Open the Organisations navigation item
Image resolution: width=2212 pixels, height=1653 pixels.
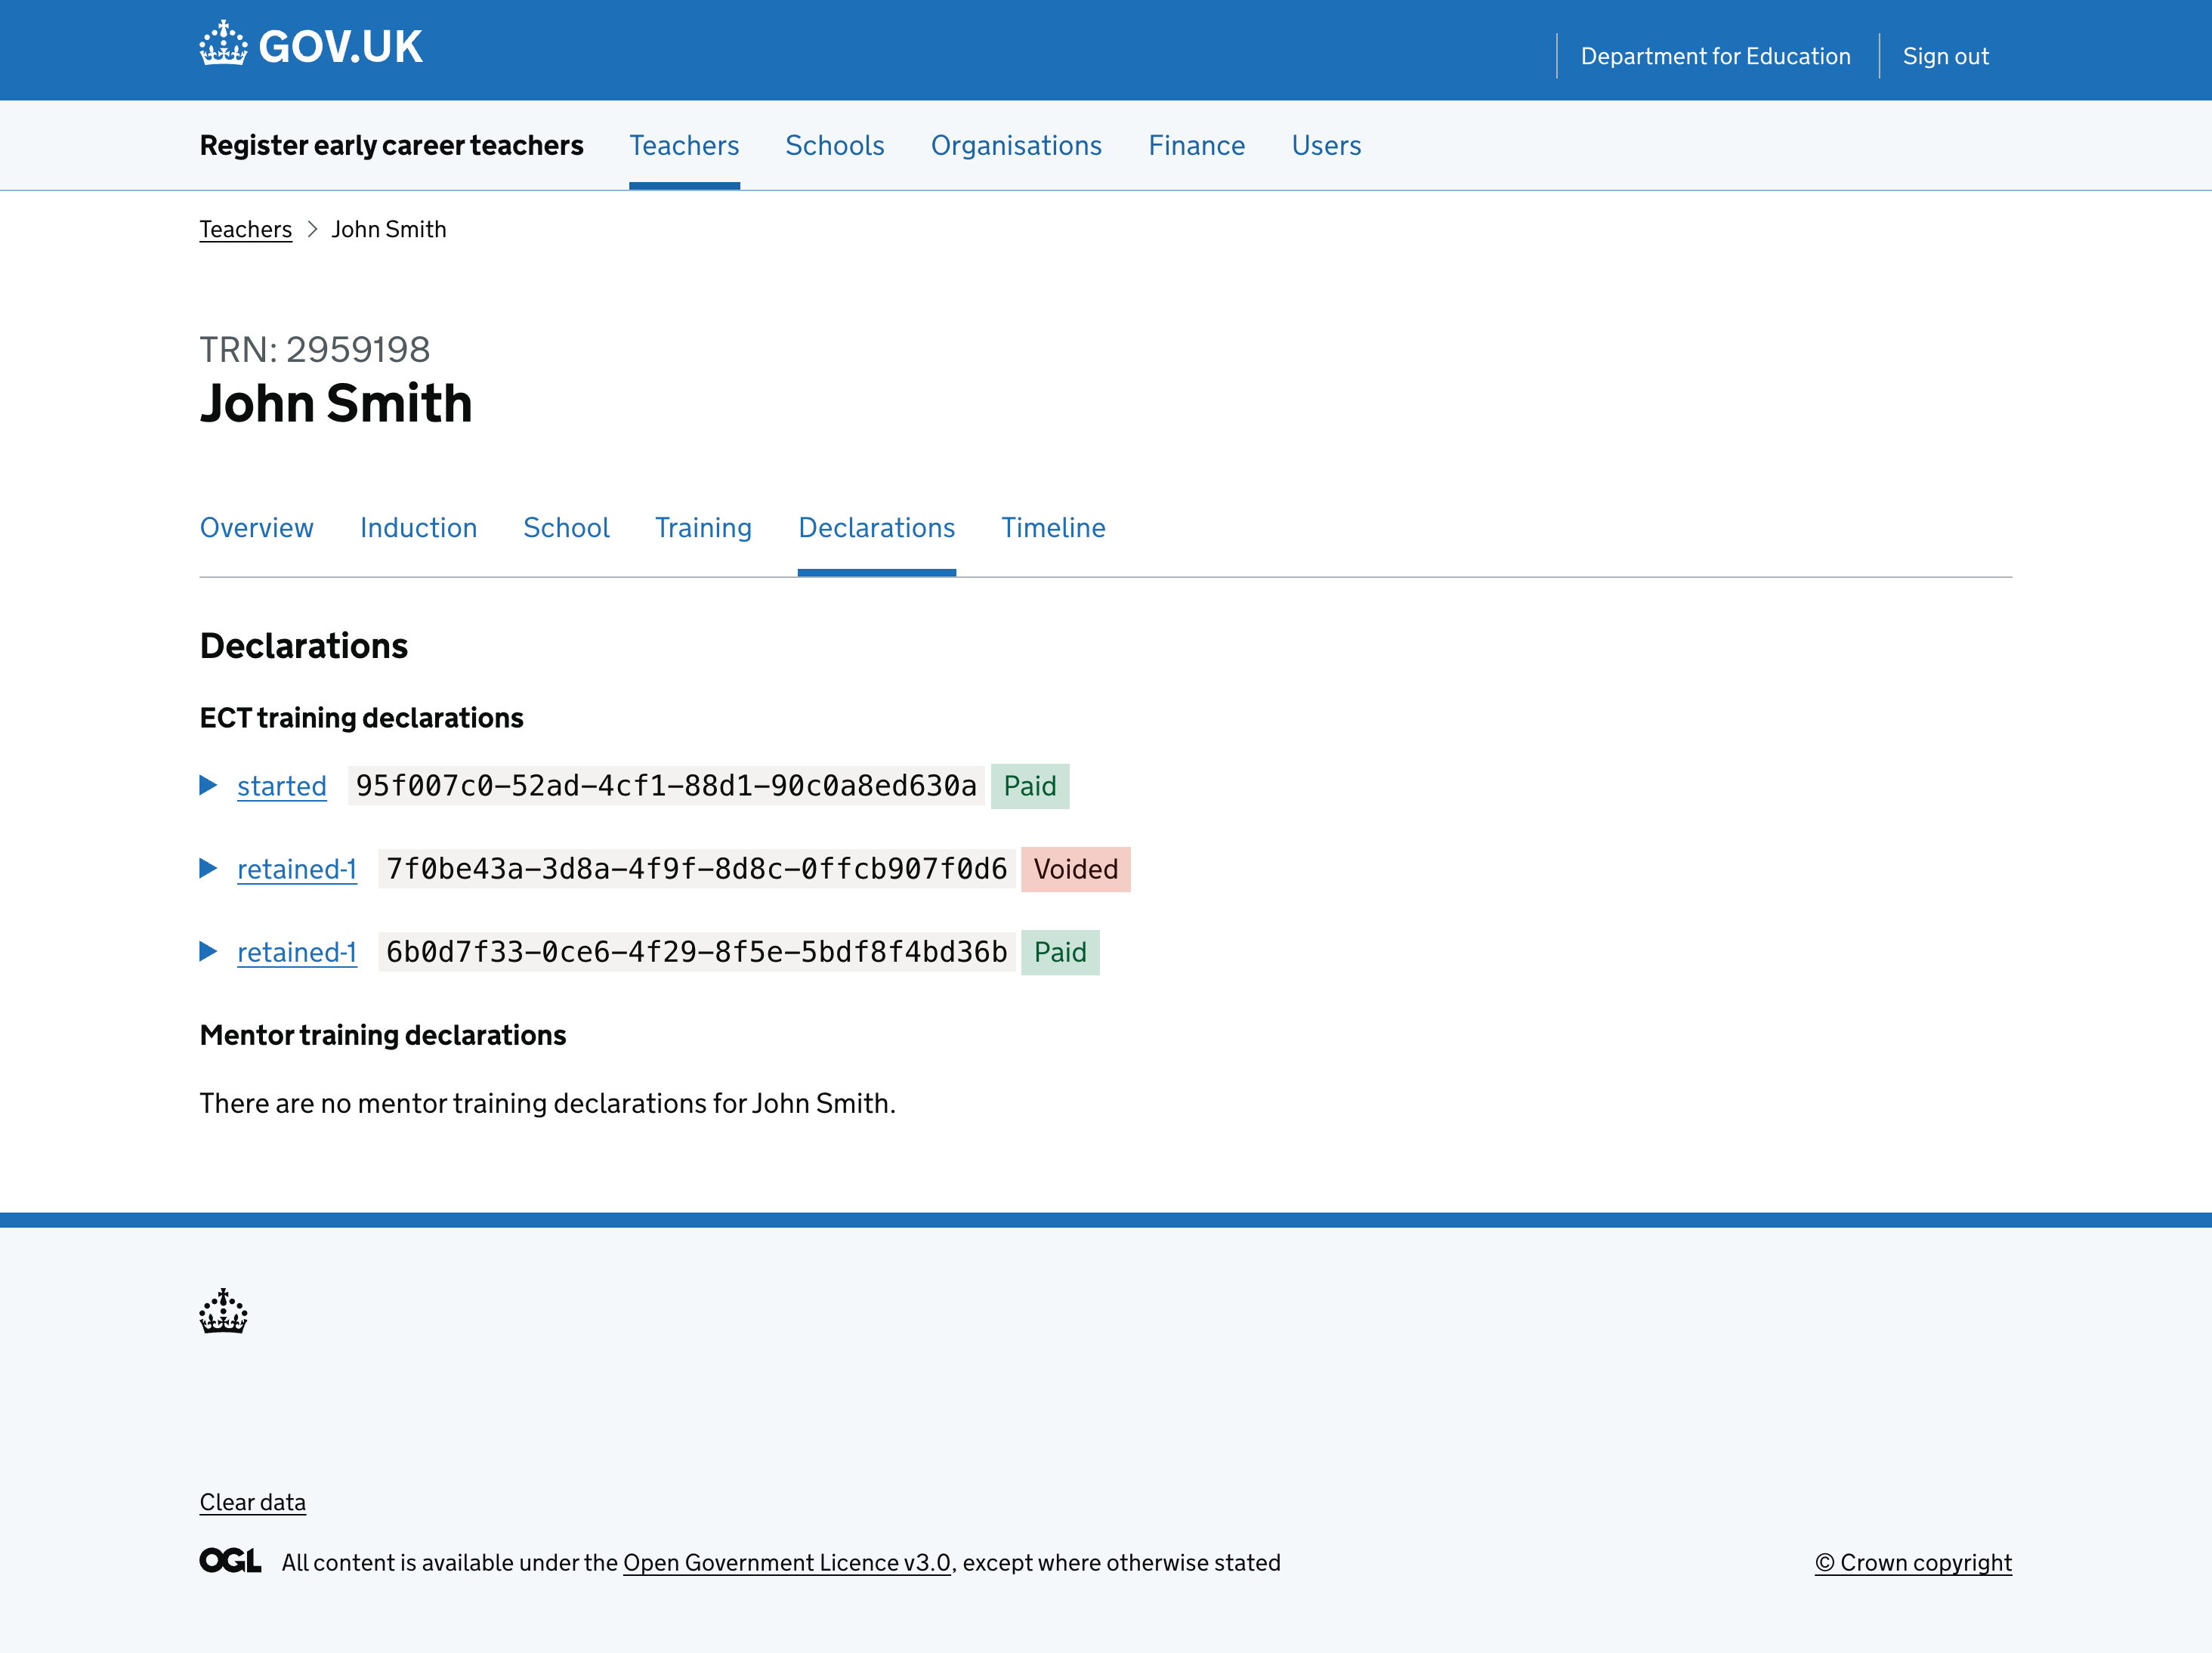(x=1016, y=146)
